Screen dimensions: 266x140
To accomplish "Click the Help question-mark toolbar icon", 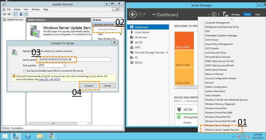I will (x=21, y=14).
